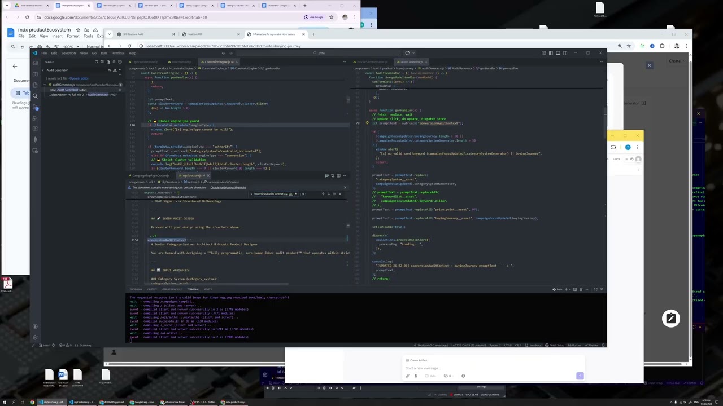Close the find widget in nlpStructure.js
Screen dimensions: 723x406
(339, 194)
